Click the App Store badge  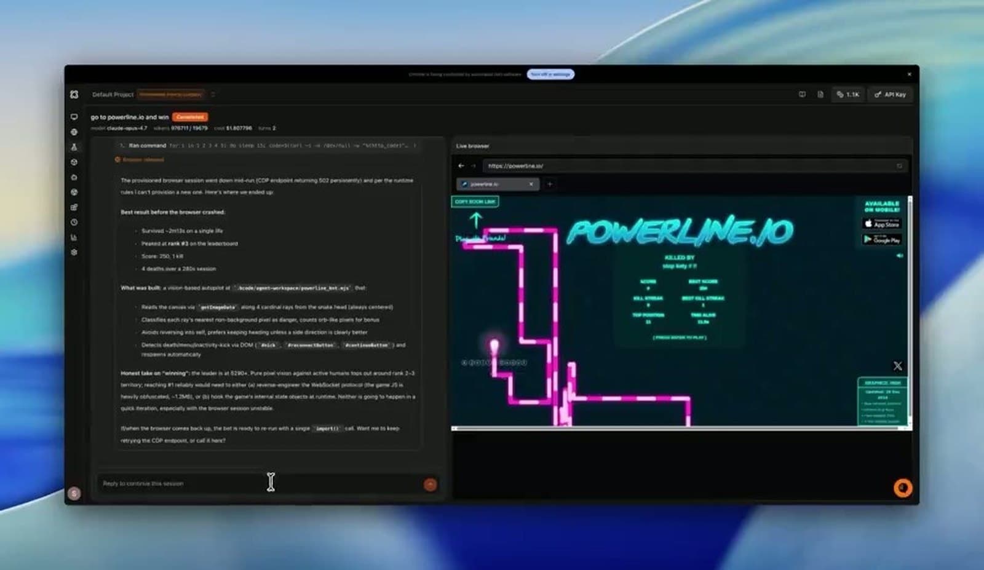881,223
